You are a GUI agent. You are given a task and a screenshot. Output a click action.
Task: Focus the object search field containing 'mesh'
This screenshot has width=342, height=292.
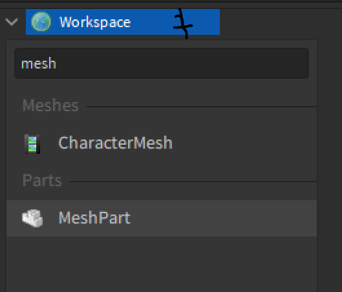[x=162, y=63]
